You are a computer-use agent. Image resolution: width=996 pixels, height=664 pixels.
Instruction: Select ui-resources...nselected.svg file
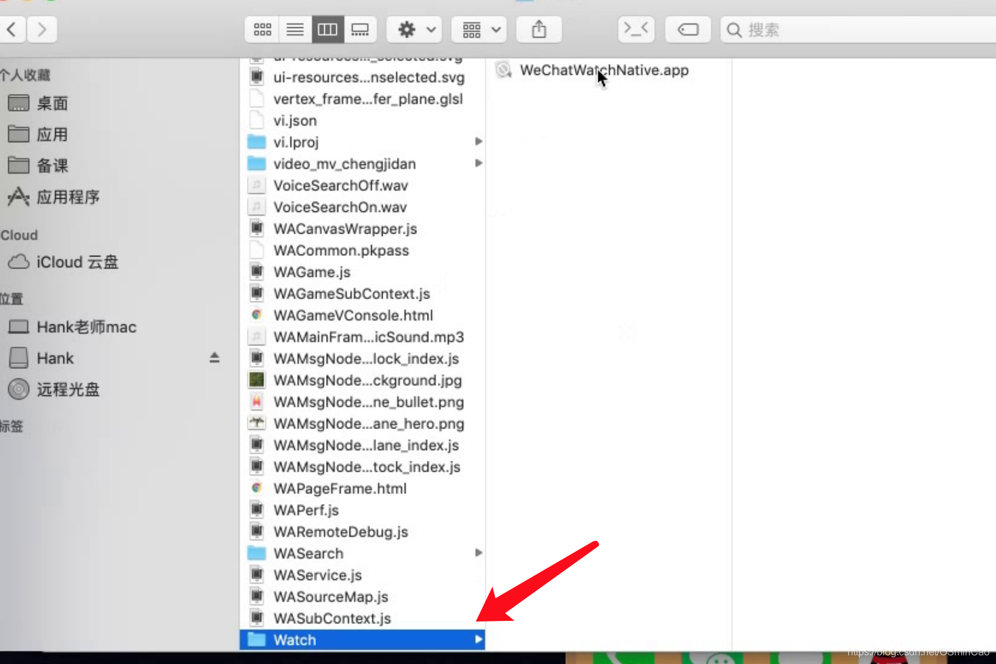coord(362,77)
